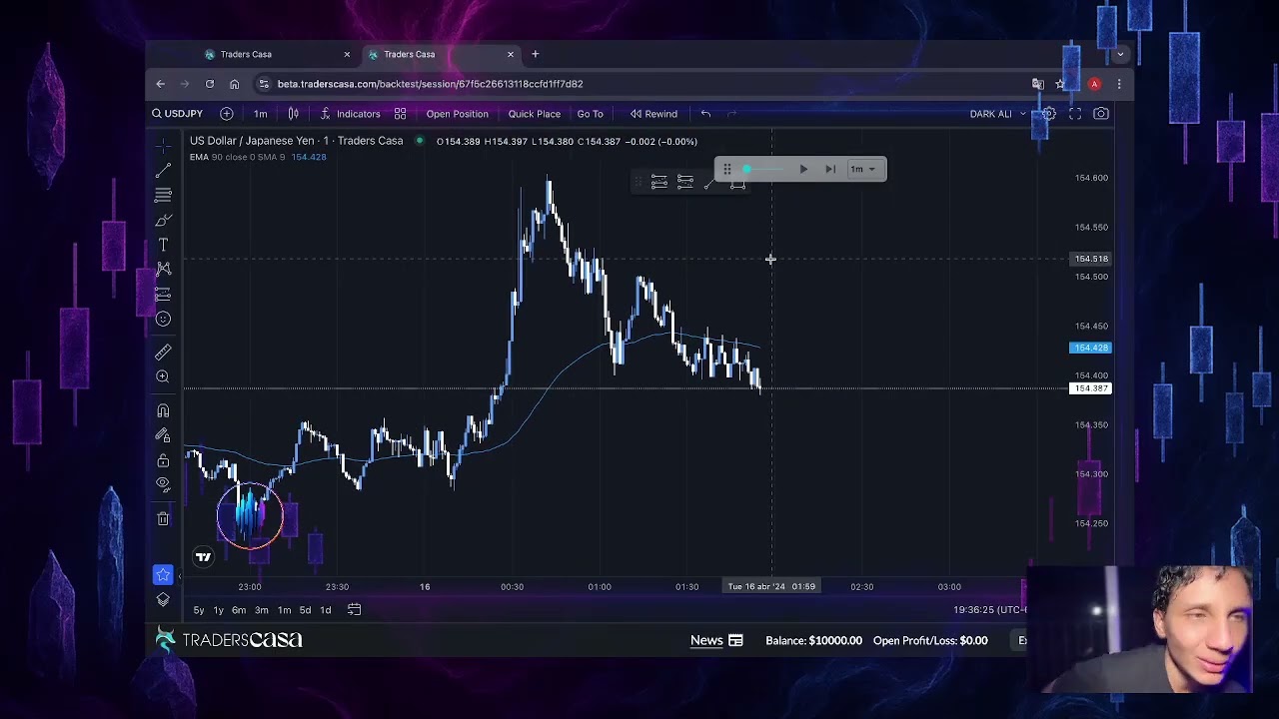Open a new browser tab

(536, 54)
